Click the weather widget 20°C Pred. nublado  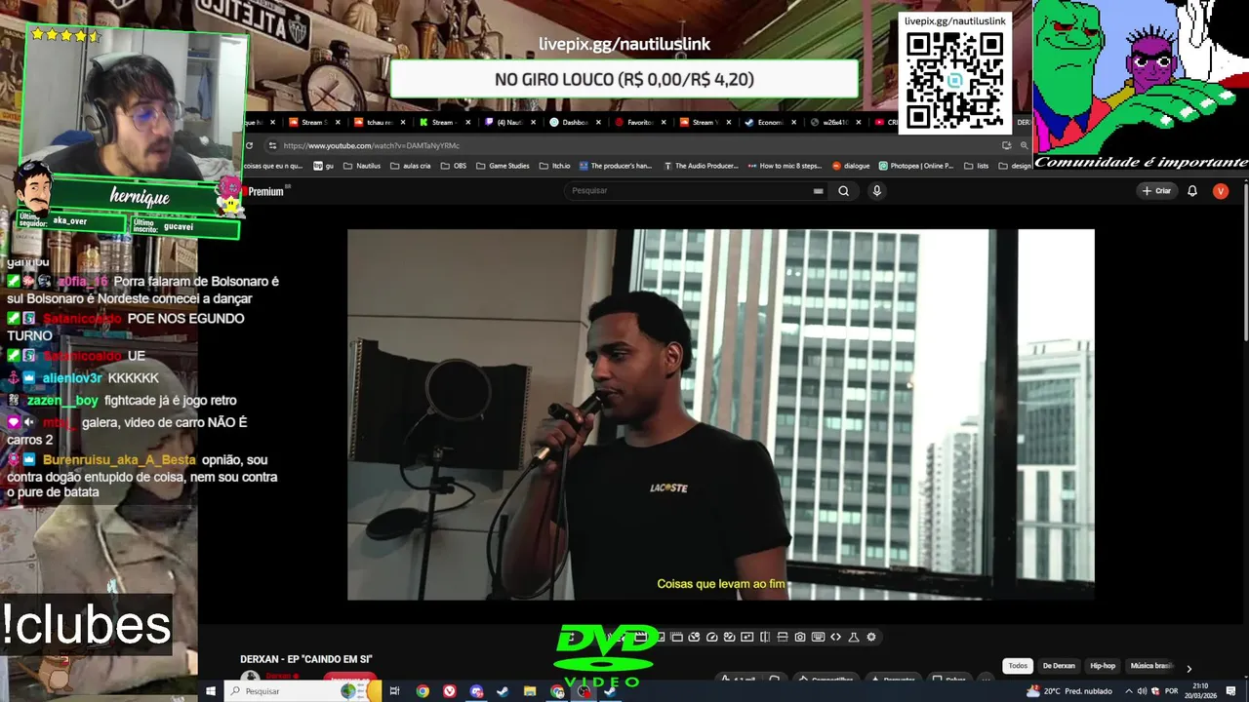coord(1068,691)
